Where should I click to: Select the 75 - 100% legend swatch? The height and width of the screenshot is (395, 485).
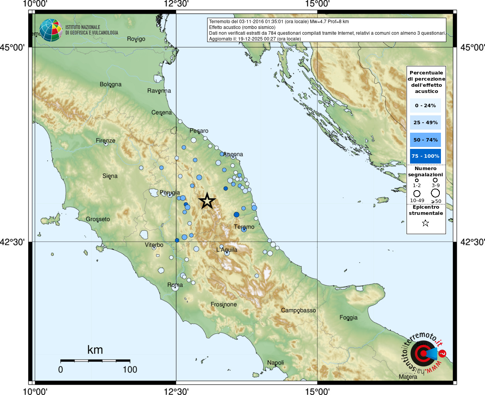pos(425,156)
